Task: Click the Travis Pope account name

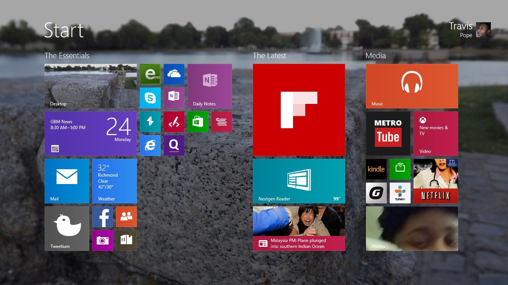Action: 461,30
